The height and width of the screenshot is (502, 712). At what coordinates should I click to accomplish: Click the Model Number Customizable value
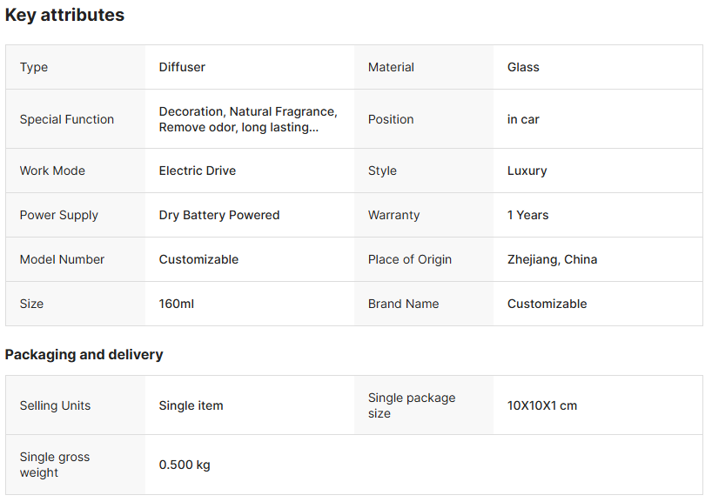point(198,259)
